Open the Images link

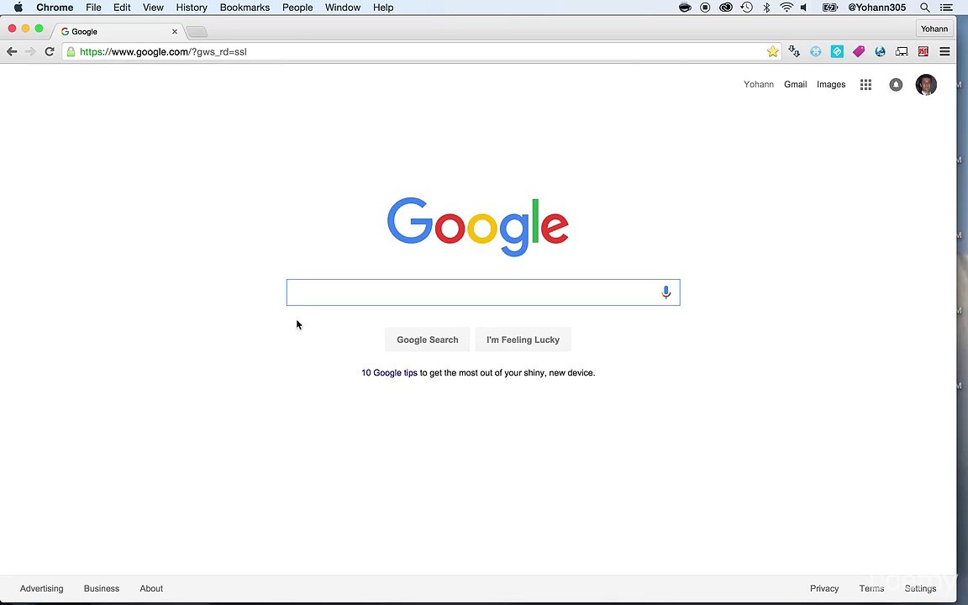[831, 85]
